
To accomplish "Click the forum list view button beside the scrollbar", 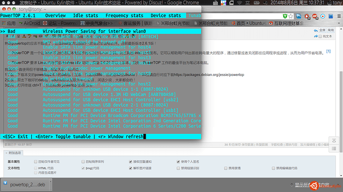I will tap(334, 149).
